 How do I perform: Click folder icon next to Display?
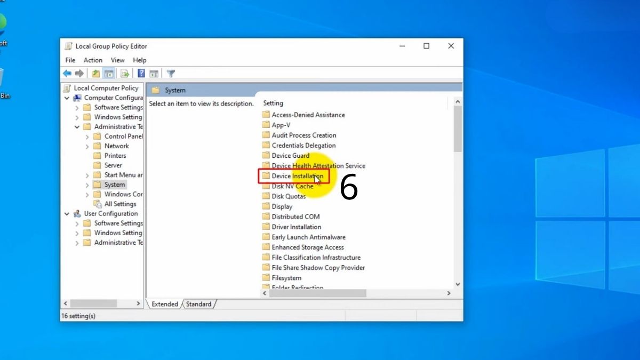pyautogui.click(x=266, y=206)
